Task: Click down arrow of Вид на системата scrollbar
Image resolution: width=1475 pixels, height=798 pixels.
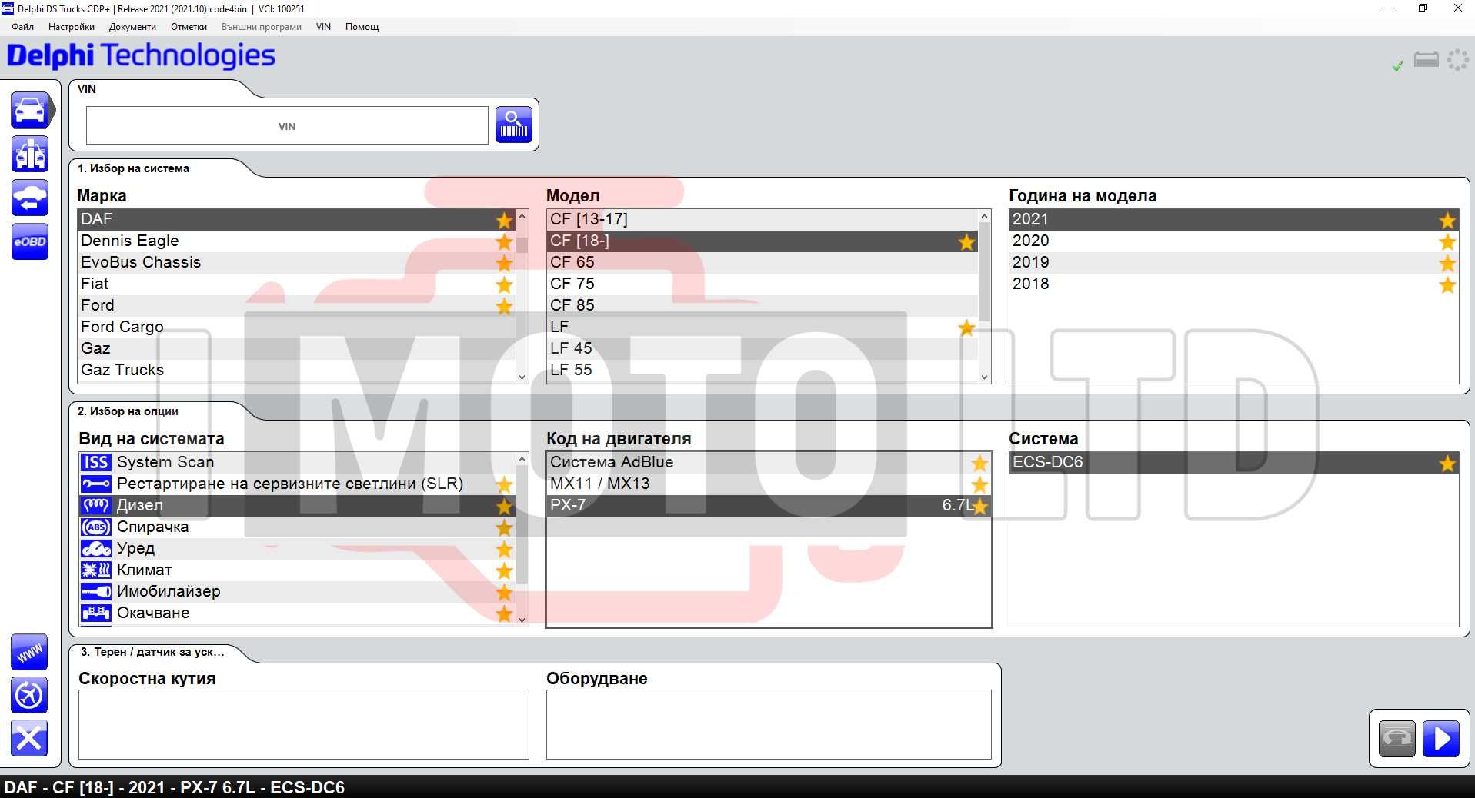Action: click(522, 620)
